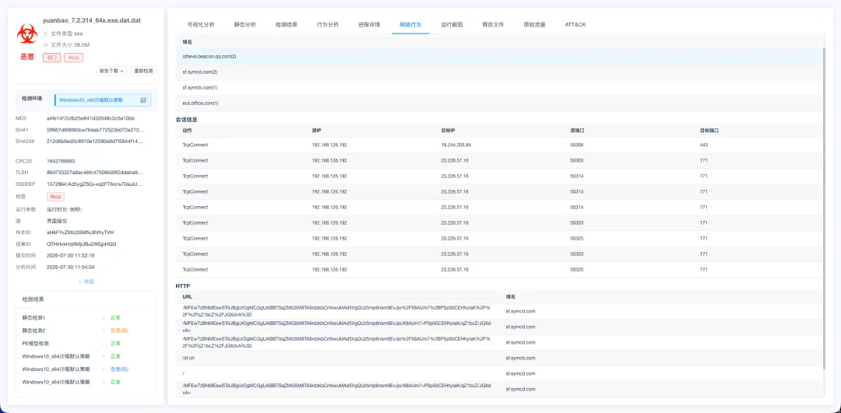Click the SHA256 hash value starting 212d6b

[95, 141]
